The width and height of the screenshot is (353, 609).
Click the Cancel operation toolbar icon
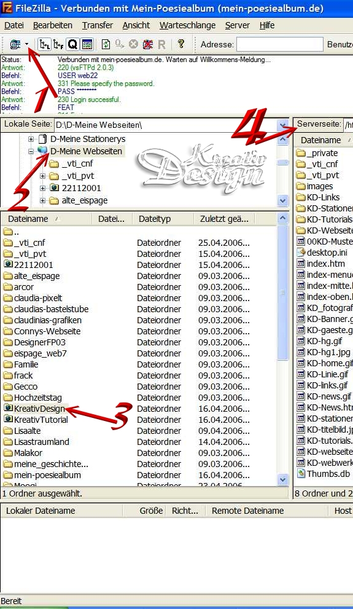tap(133, 44)
